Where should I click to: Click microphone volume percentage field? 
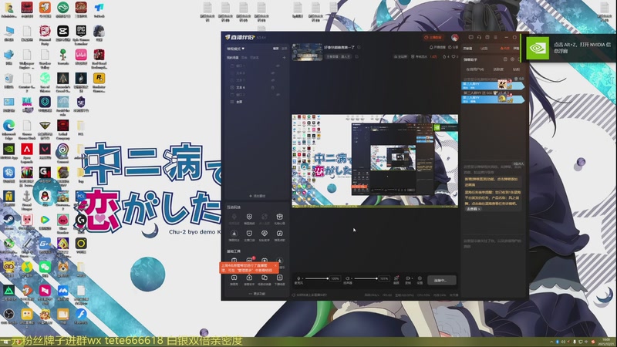[335, 278]
